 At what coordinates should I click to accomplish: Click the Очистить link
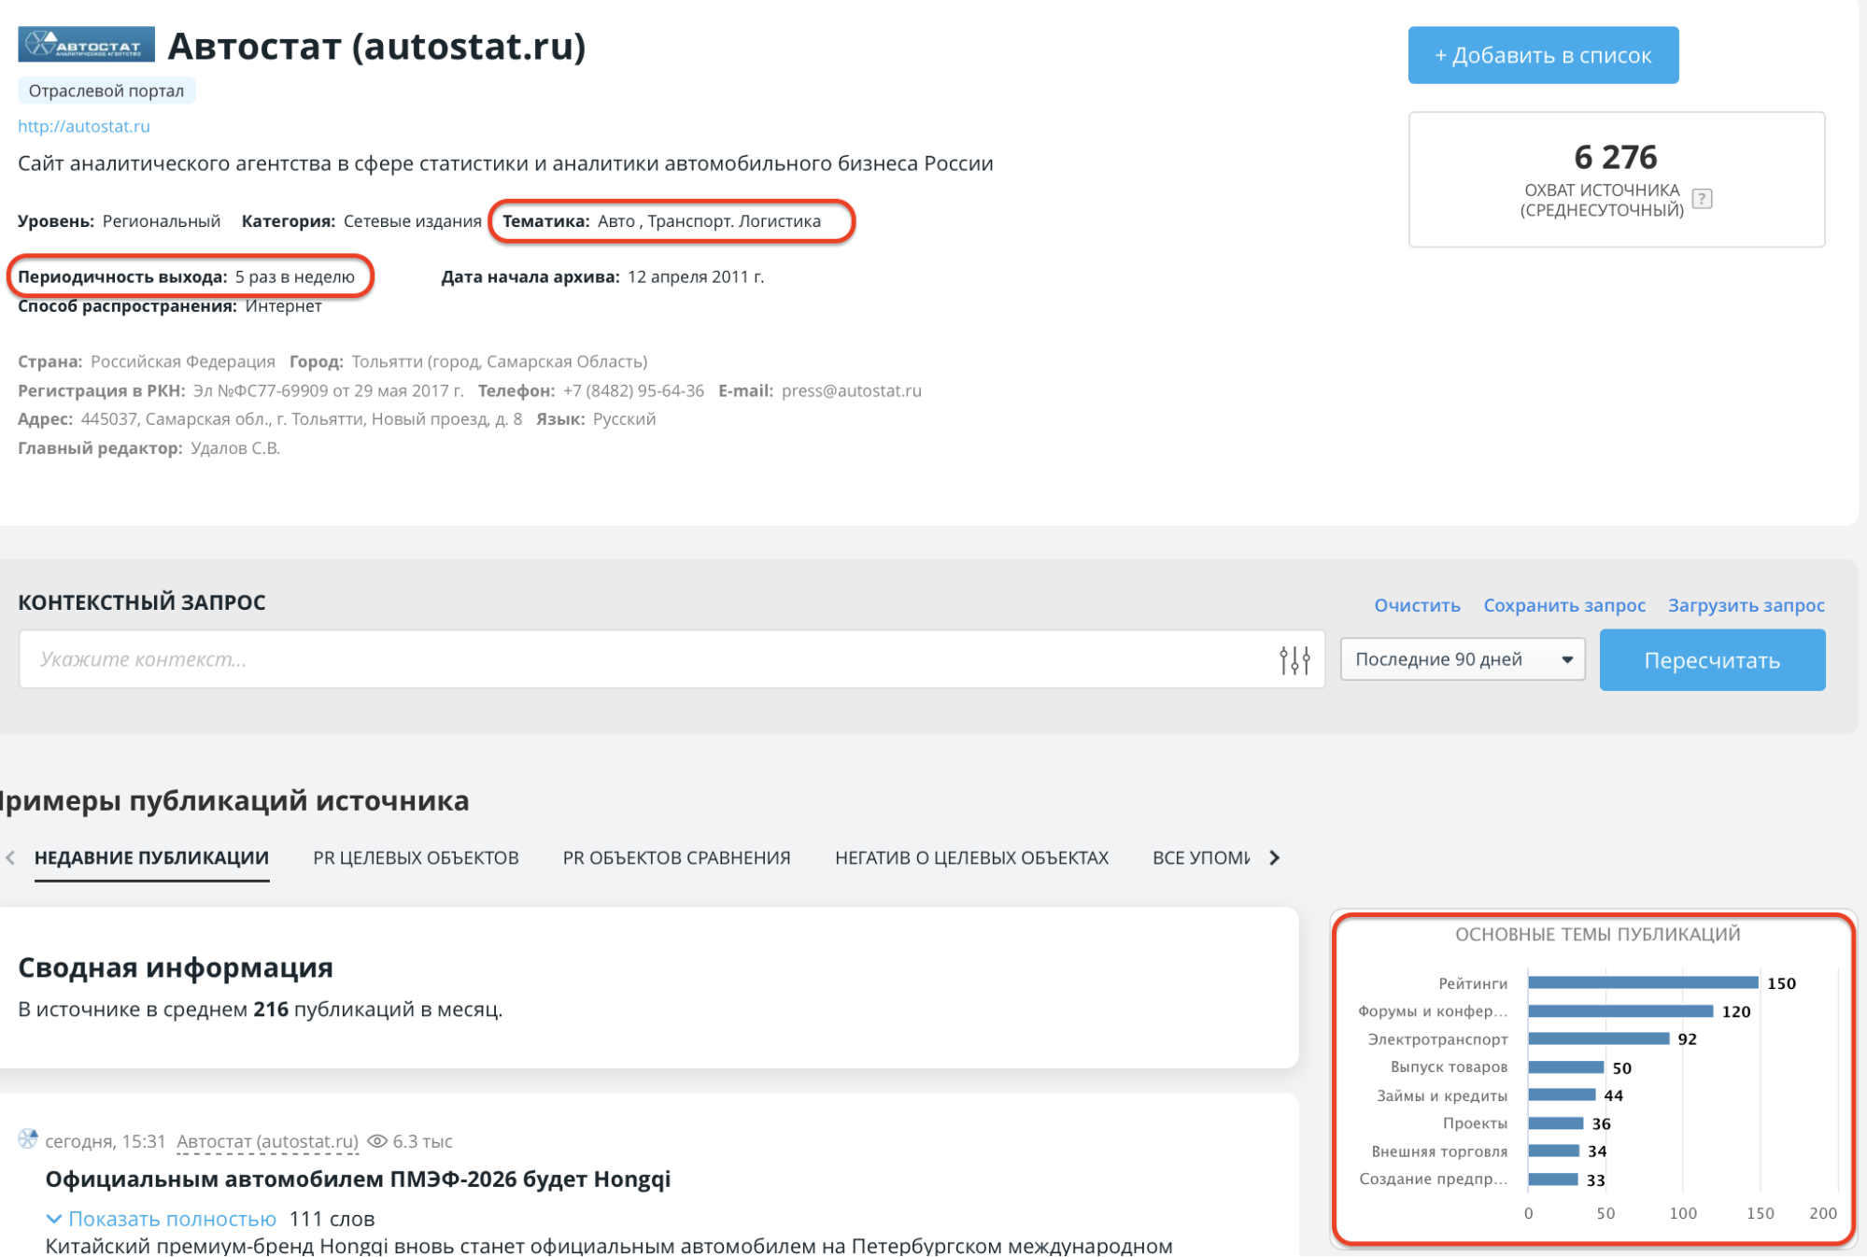click(1417, 605)
